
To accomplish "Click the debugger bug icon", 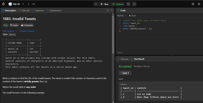I will click(x=96, y=4).
